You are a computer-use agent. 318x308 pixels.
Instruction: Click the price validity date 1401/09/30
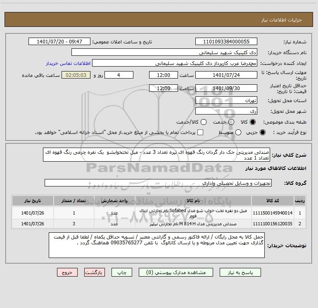pos(226,88)
